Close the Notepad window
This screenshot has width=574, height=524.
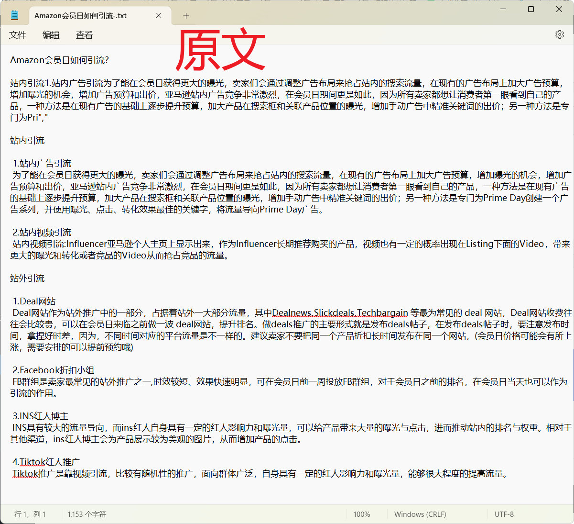tap(559, 9)
